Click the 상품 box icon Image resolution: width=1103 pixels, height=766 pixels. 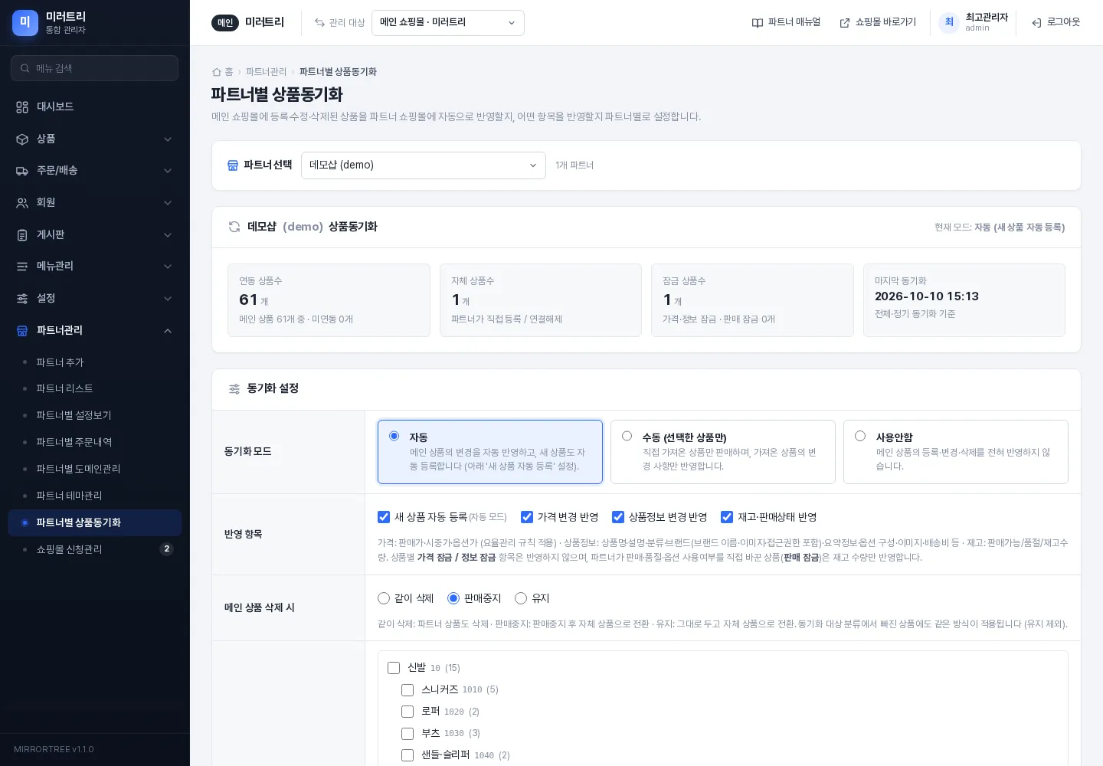coord(22,139)
